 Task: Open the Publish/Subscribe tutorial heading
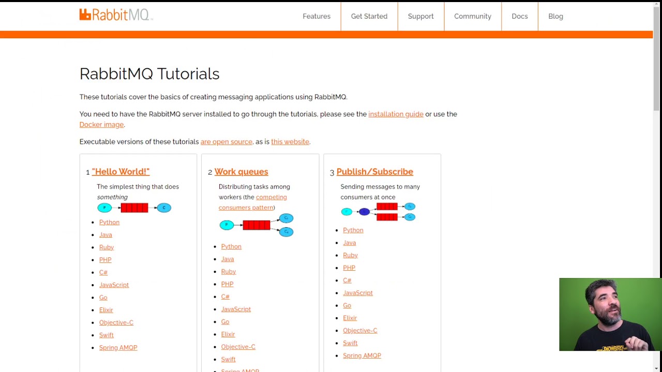point(375,172)
